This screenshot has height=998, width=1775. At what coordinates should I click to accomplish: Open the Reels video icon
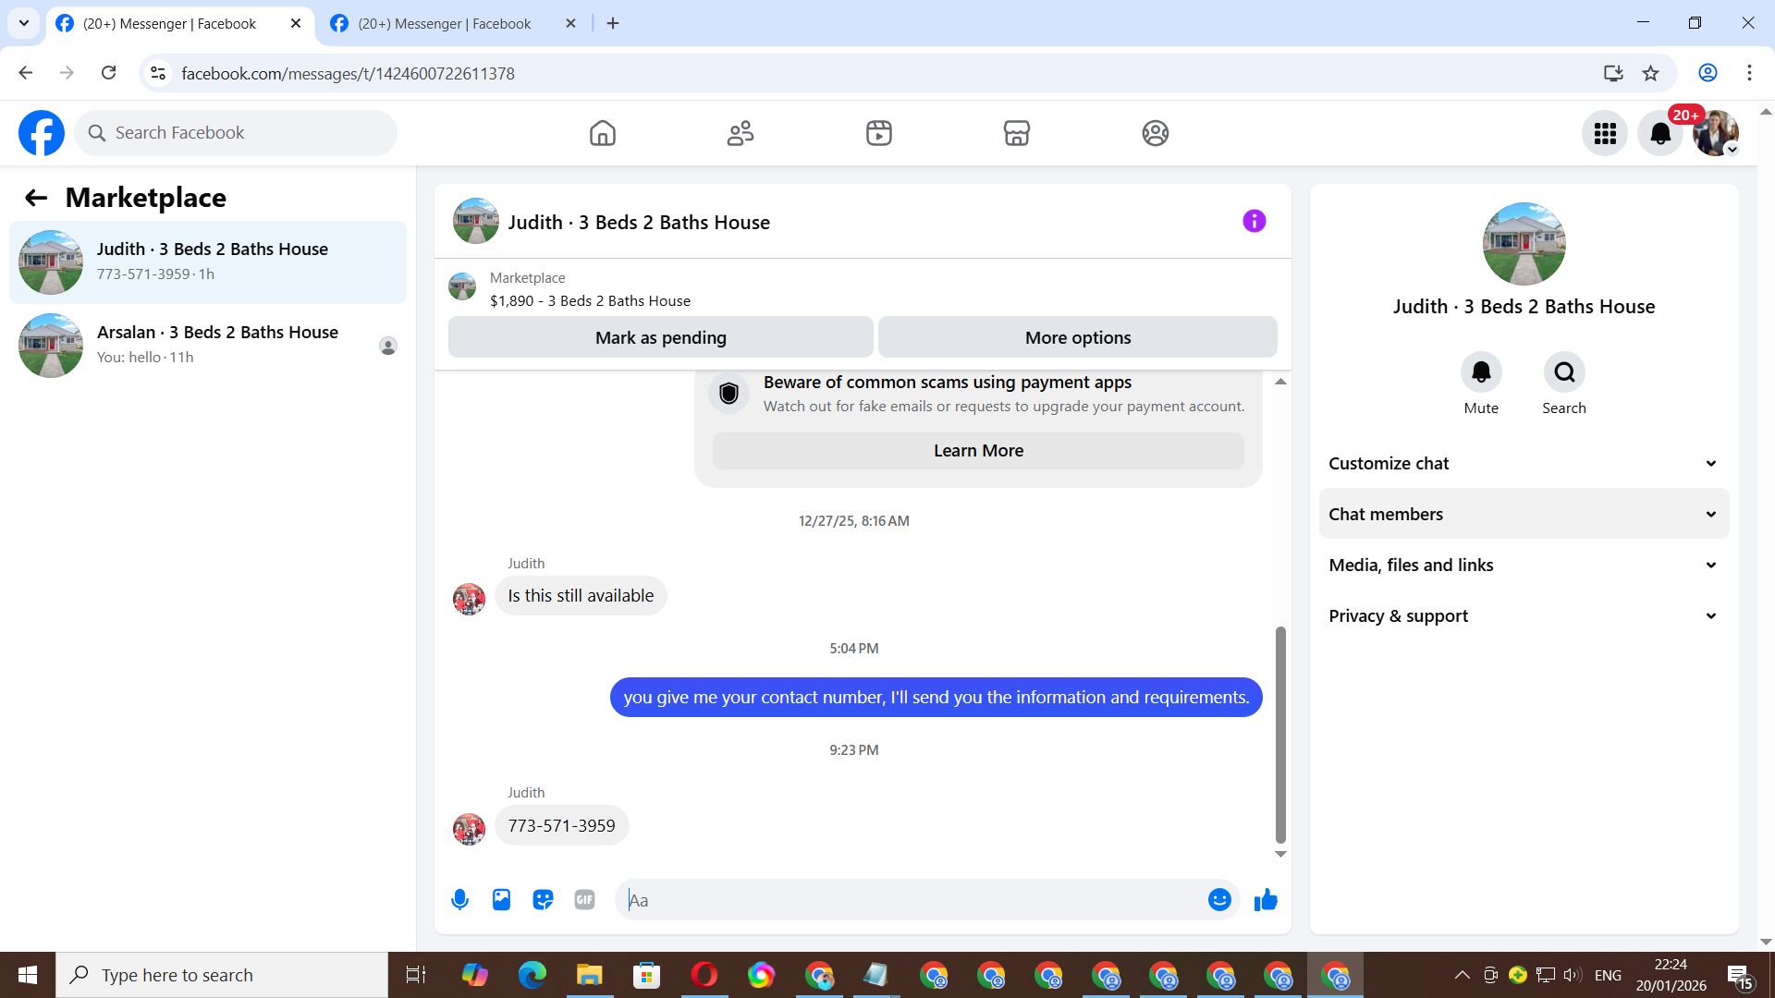[879, 133]
